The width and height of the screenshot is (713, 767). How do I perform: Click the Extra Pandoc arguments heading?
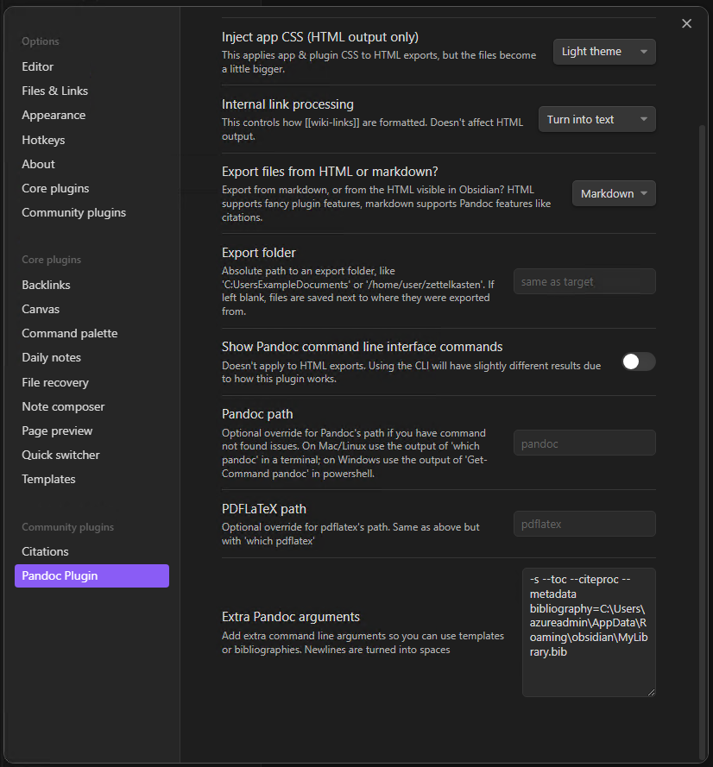tap(291, 617)
